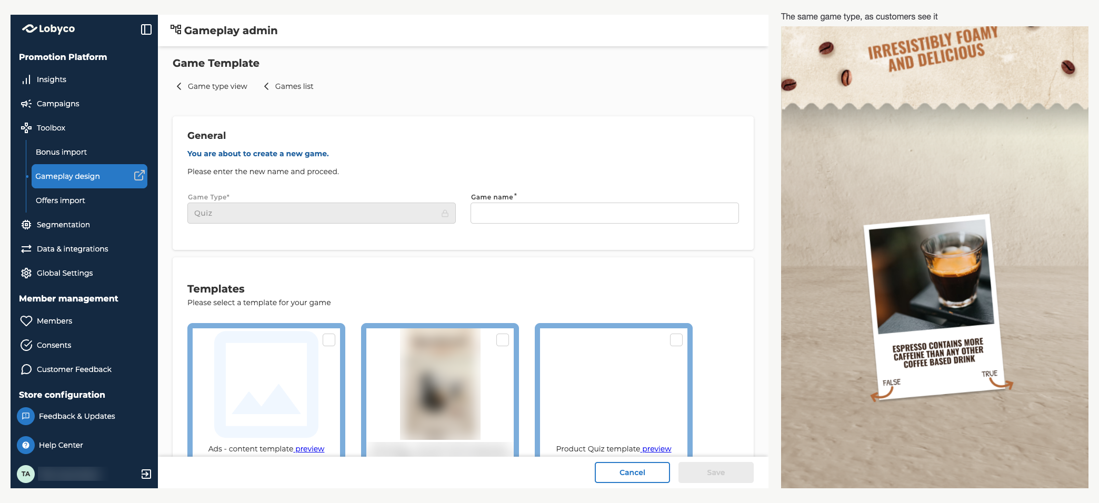Tick the Product Quiz template checkbox
Screen dimensions: 1099x503
pos(676,340)
